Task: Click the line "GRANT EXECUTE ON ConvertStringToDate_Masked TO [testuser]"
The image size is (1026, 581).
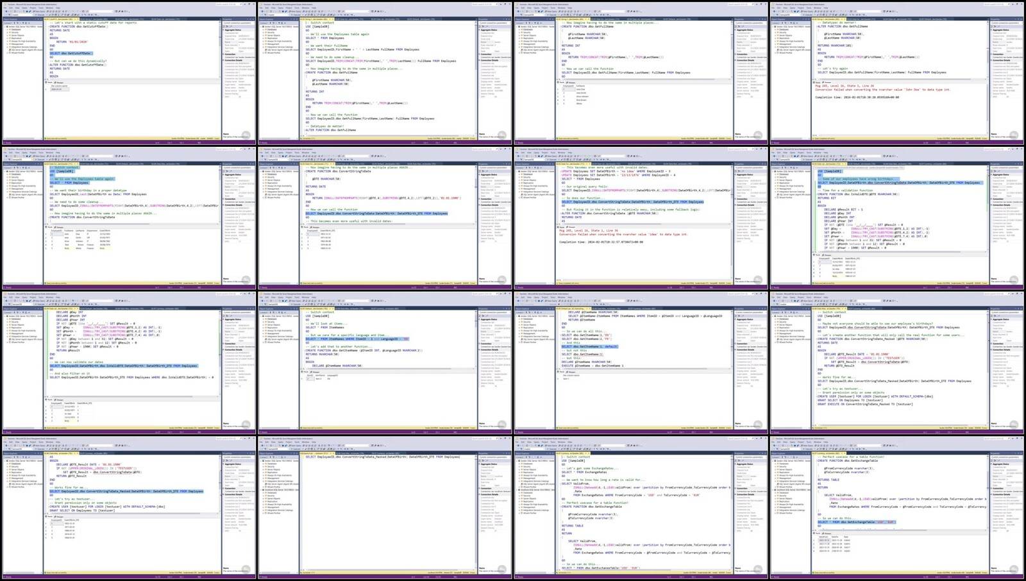Action: pos(865,405)
